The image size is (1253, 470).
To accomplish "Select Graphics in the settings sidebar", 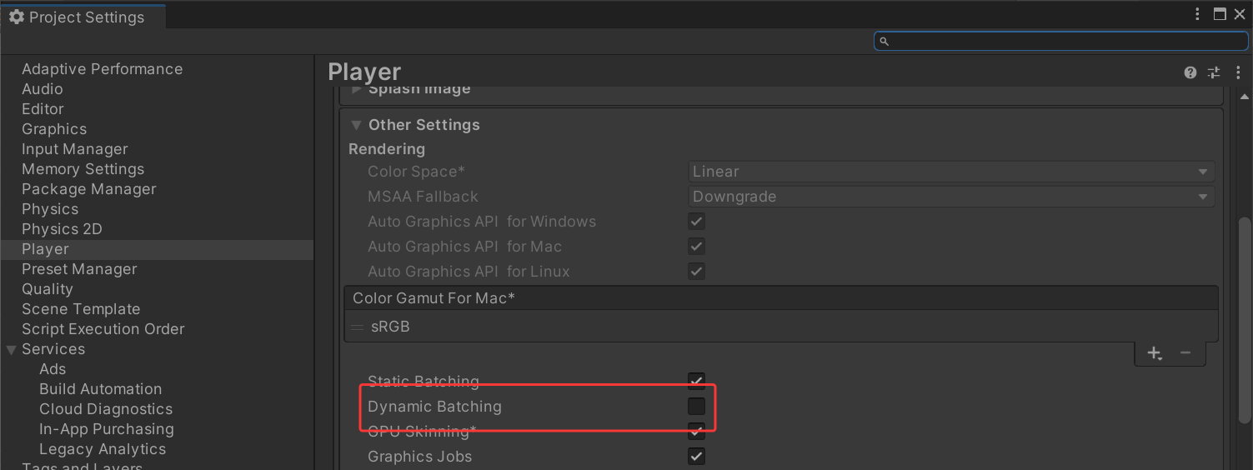I will click(54, 129).
